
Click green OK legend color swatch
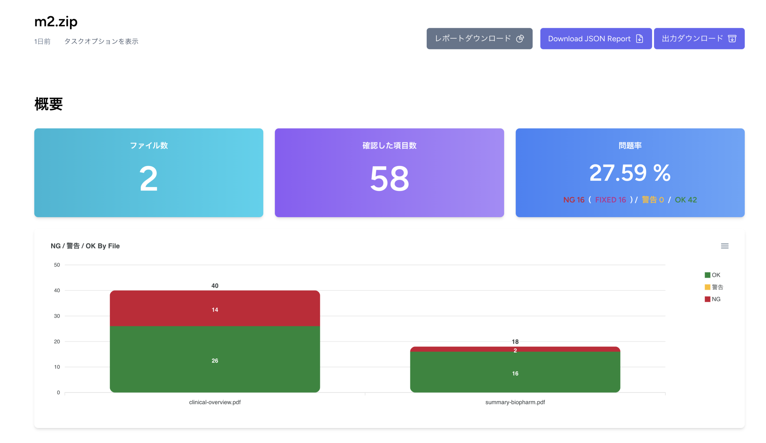[x=707, y=275]
